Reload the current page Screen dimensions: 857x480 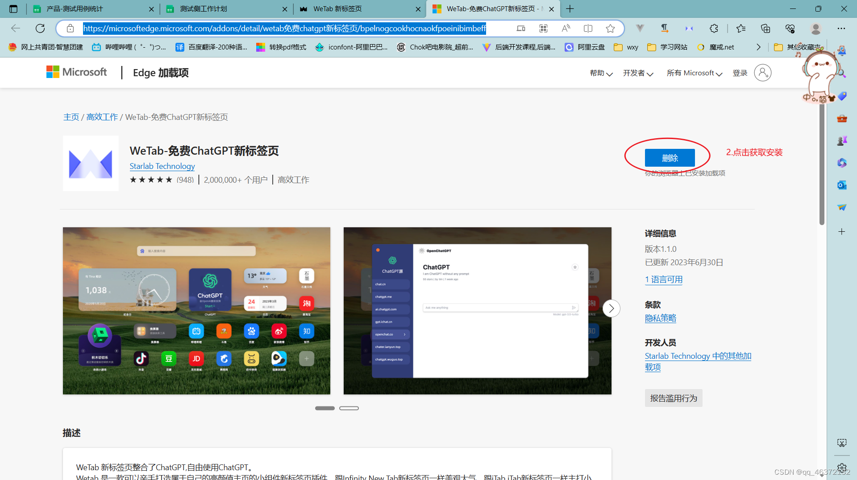40,29
